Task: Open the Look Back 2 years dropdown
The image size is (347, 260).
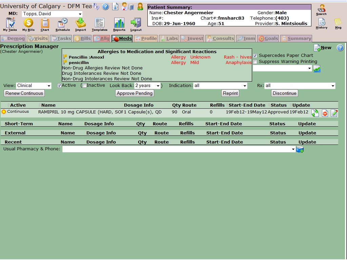Action: click(147, 86)
